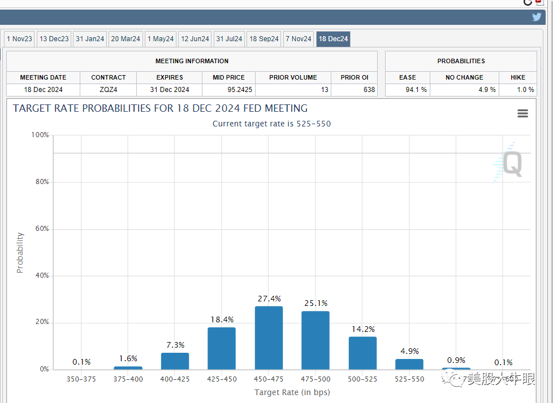Viewport: 553px width, 403px height.
Task: Click the 475-500 bar at 25.1%
Action: point(316,340)
